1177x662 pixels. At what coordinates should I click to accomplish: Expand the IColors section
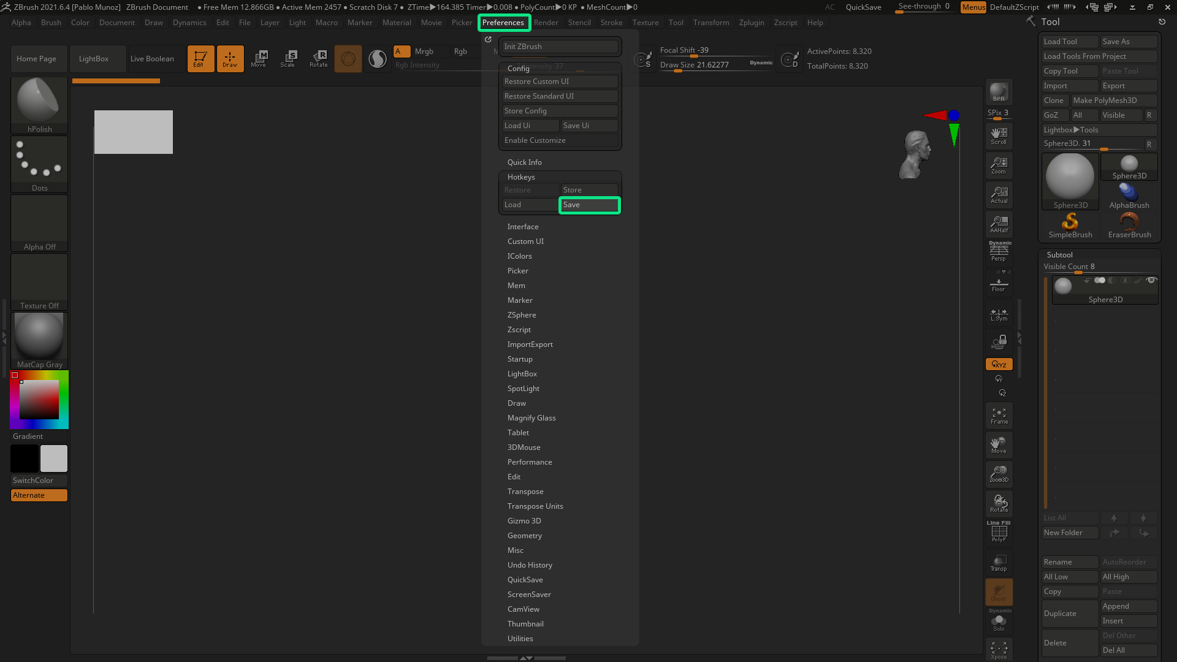coord(519,256)
